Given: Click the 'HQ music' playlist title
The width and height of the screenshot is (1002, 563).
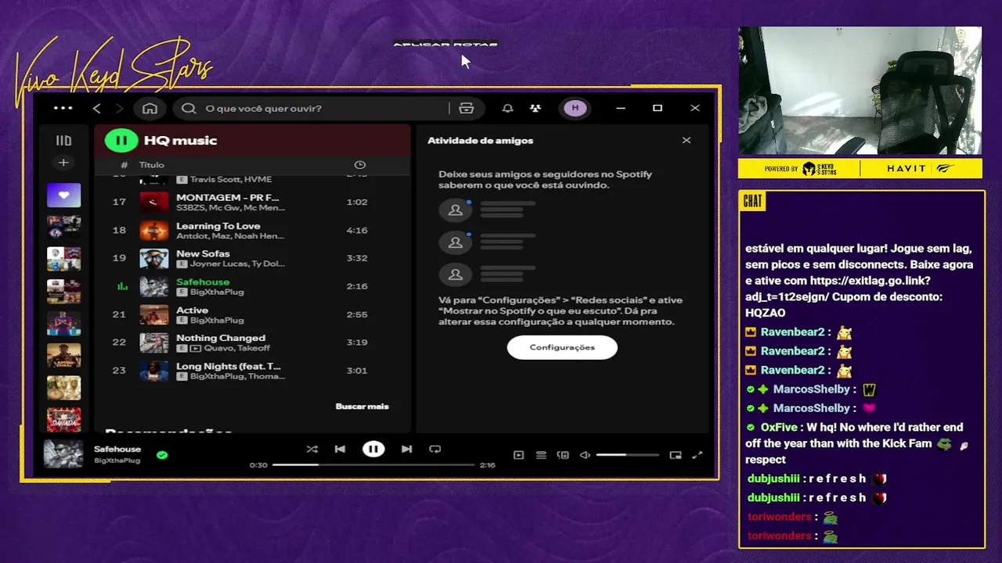Looking at the screenshot, I should [180, 141].
